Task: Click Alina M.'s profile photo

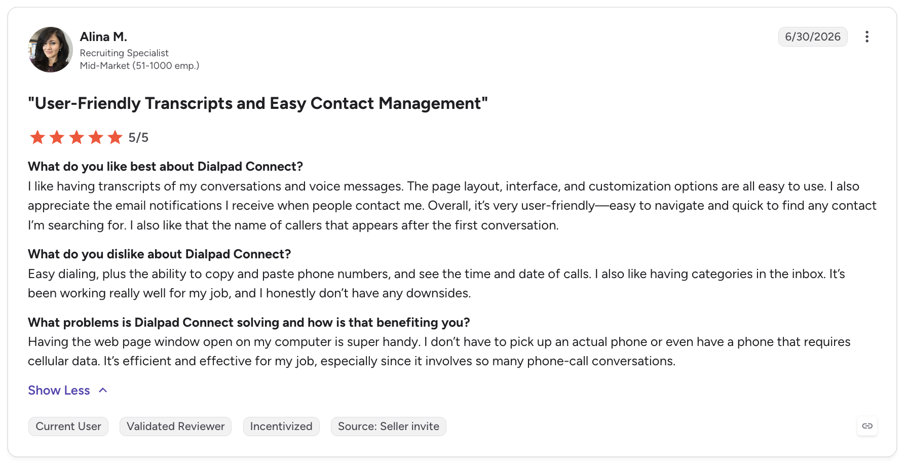Action: point(50,50)
